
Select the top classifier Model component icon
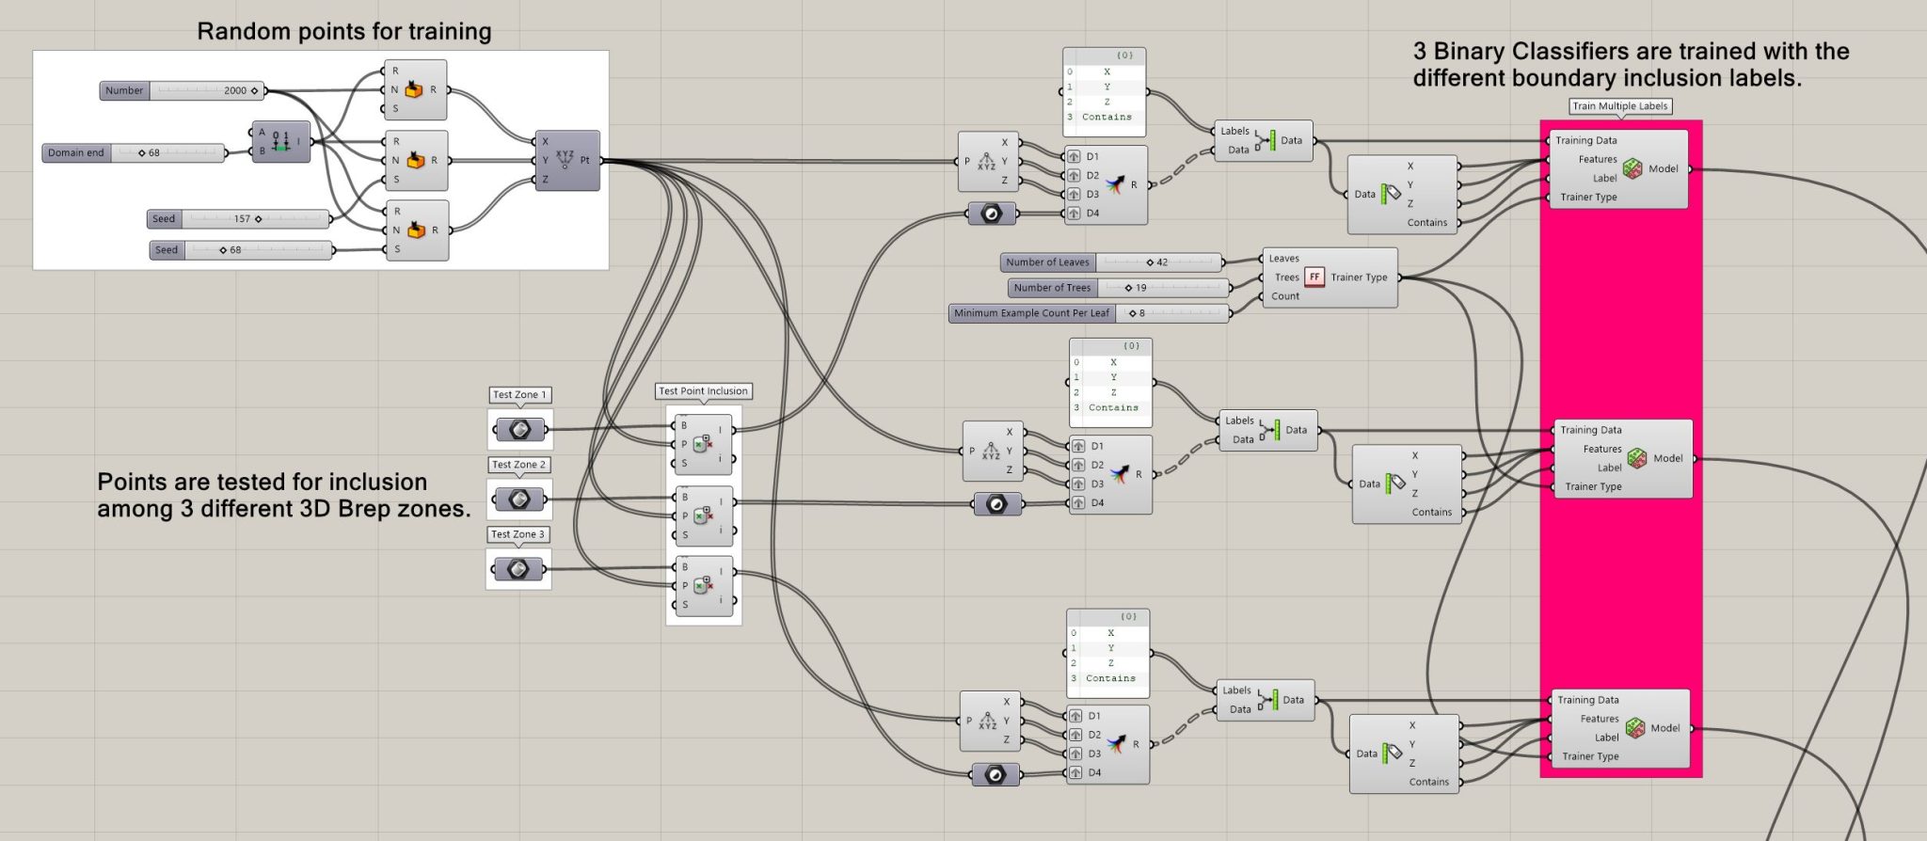click(1632, 168)
